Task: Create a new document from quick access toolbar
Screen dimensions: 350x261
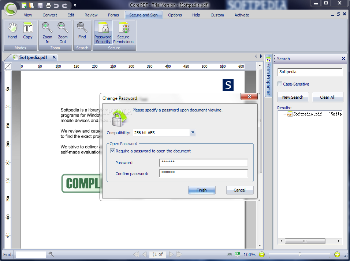Action: pyautogui.click(x=24, y=5)
